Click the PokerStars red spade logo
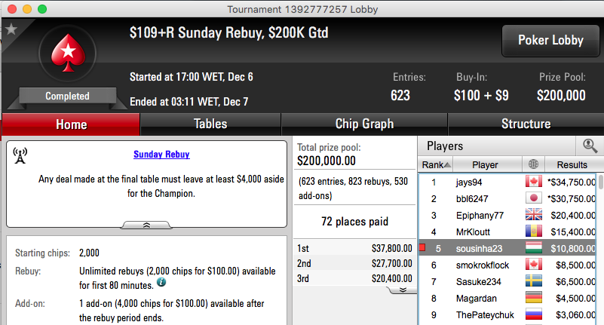This screenshot has width=604, height=325. tap(68, 53)
